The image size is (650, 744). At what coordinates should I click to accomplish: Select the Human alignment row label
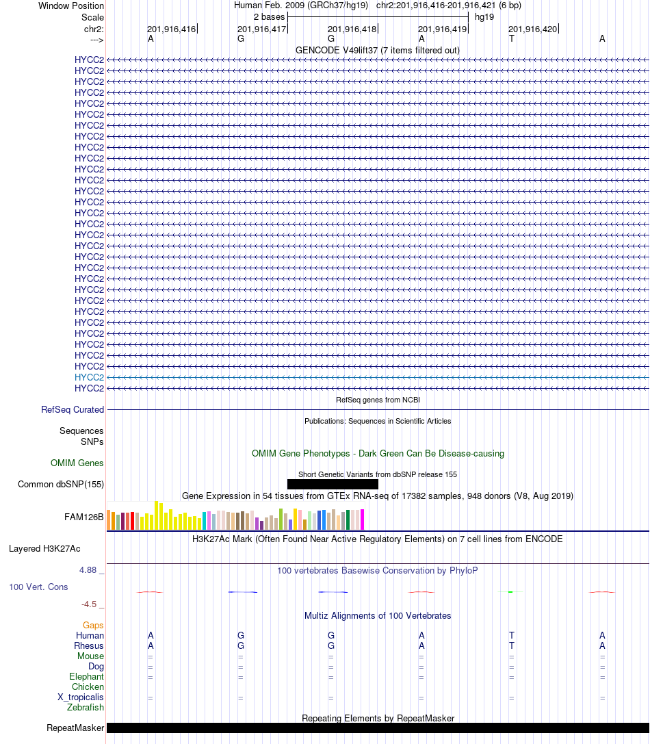point(90,636)
